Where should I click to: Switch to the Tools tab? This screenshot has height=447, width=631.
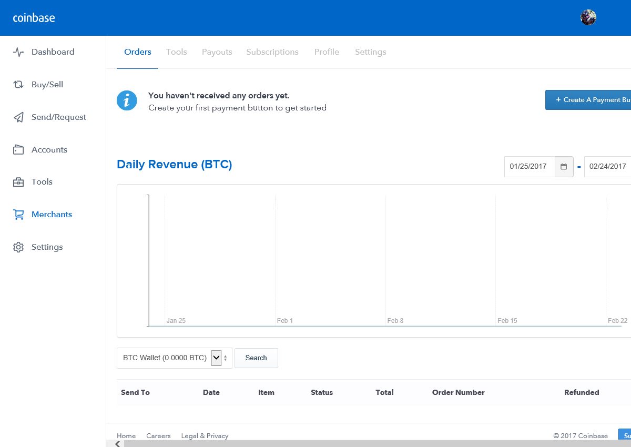[x=177, y=52]
